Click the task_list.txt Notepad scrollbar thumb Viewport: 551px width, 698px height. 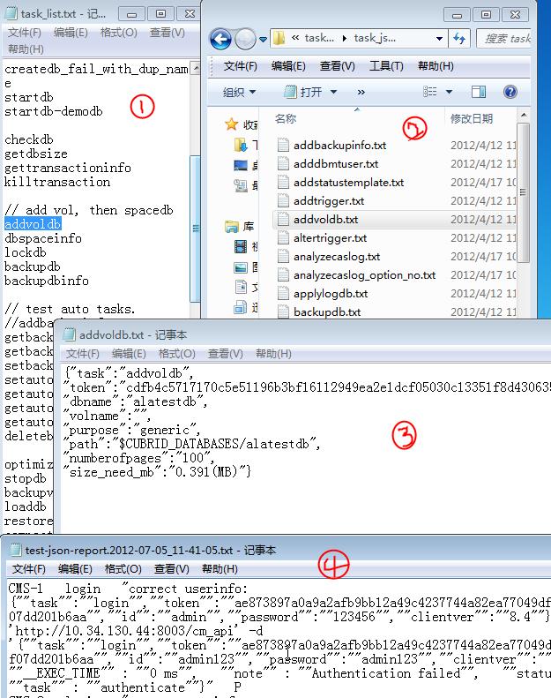pos(195,229)
